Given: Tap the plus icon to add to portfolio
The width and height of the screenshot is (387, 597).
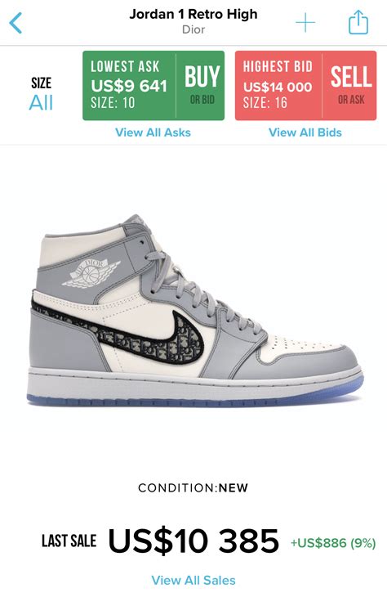Looking at the screenshot, I should 305,23.
